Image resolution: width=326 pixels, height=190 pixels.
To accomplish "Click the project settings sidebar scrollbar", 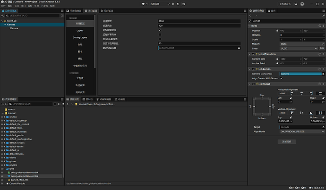I will (x=95, y=41).
